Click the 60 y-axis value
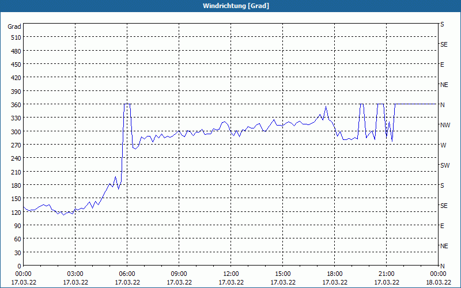 (x=18, y=239)
